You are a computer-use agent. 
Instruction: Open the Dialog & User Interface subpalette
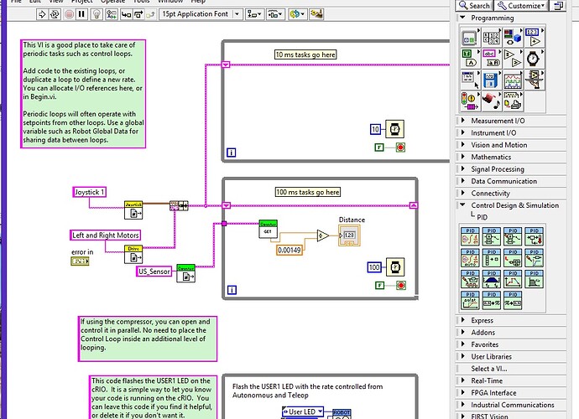pyautogui.click(x=470, y=80)
